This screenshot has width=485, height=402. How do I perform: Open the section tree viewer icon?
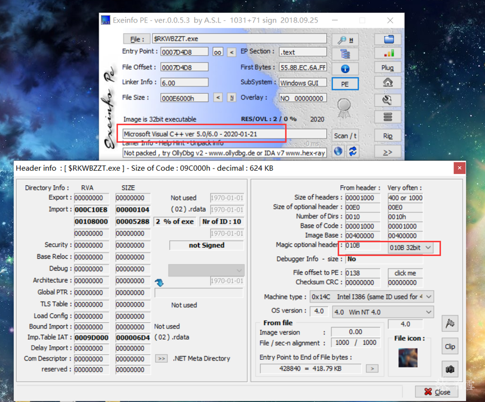(345, 54)
